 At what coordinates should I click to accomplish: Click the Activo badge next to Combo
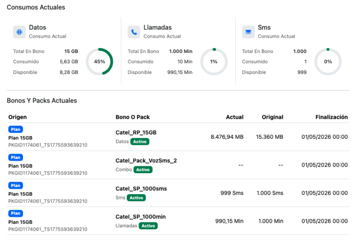pyautogui.click(x=143, y=170)
